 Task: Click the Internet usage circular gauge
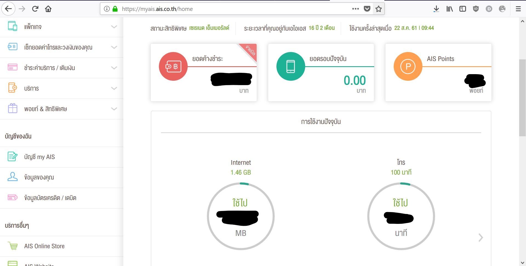(241, 216)
